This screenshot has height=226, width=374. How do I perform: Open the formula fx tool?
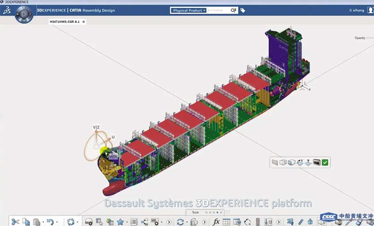coord(216,222)
